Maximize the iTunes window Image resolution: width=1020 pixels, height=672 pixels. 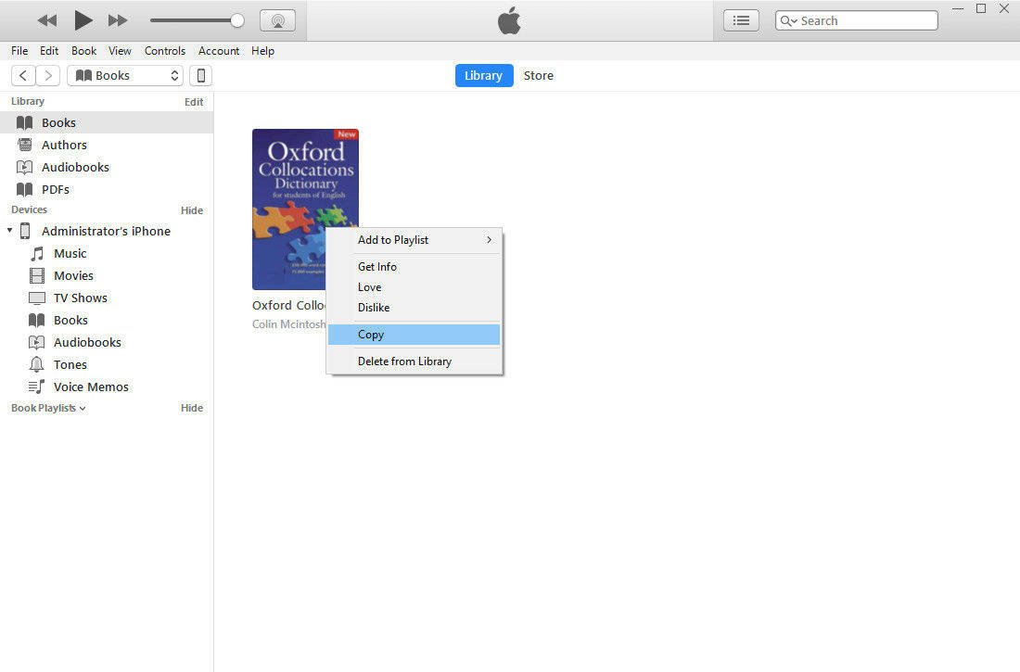[981, 8]
